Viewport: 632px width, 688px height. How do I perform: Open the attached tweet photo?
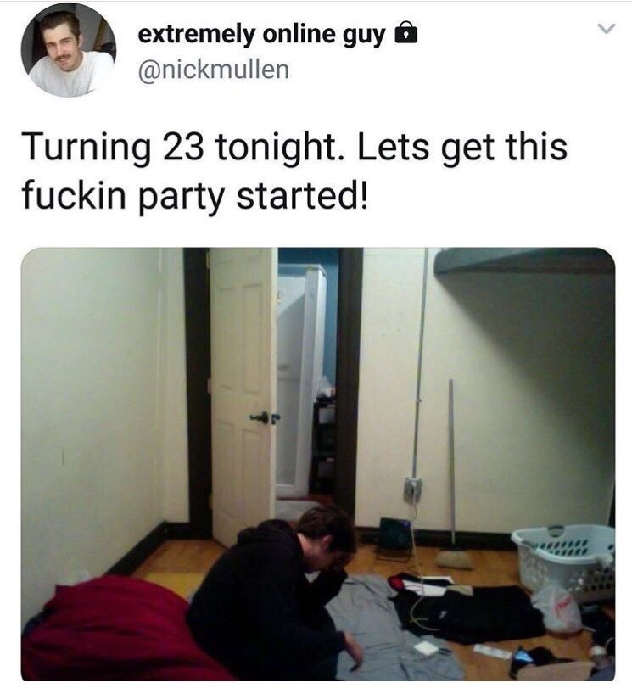(318, 464)
